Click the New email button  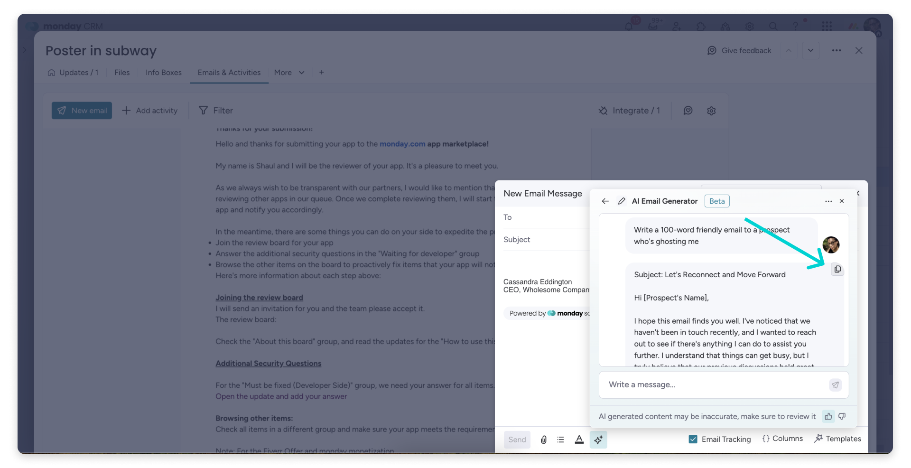point(82,111)
